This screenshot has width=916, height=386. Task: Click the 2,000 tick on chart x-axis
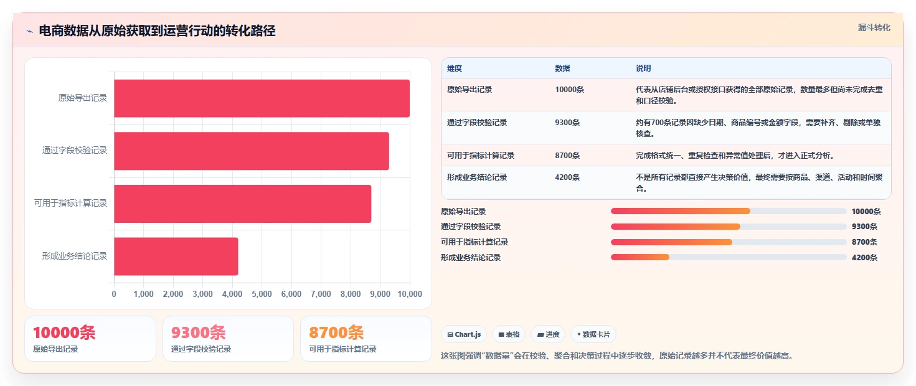[173, 294]
